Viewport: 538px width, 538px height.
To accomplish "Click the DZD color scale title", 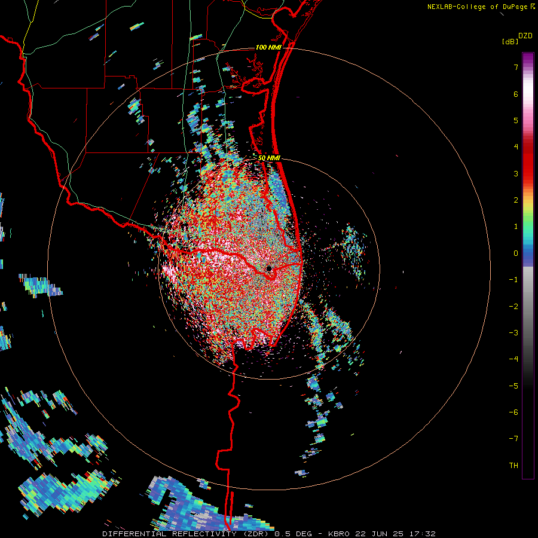I will [x=525, y=36].
